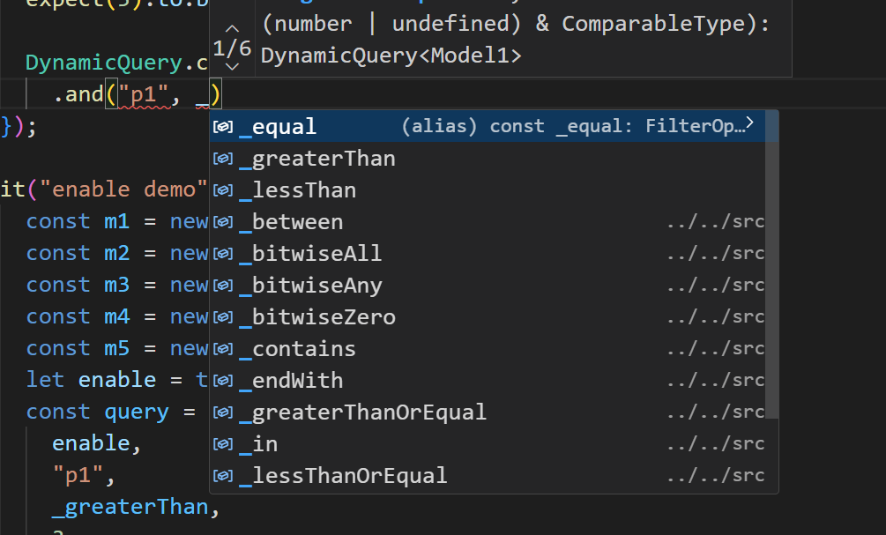Image resolution: width=886 pixels, height=535 pixels.
Task: Select the _greaterThan autocomplete suggestion
Action: point(488,158)
